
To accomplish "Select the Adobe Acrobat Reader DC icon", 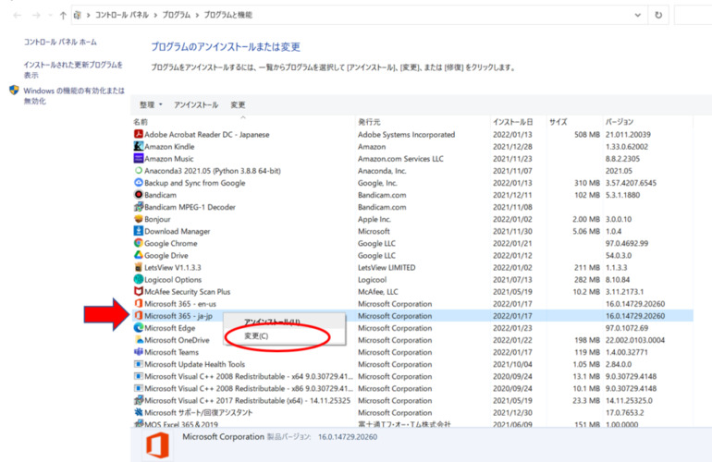I will coord(139,134).
